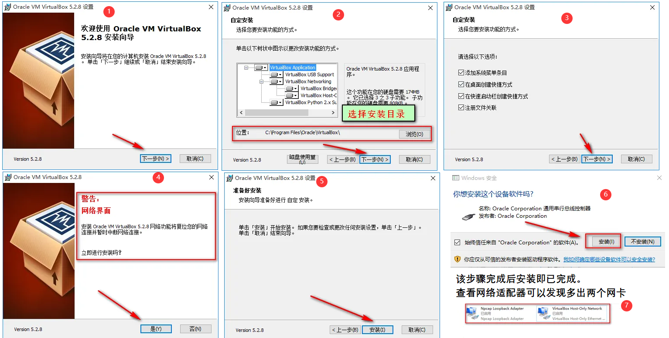The image size is (669, 338).
Task: Click the VirtualBox icon in the 网络界面 warning dialog title bar
Action: 7,177
